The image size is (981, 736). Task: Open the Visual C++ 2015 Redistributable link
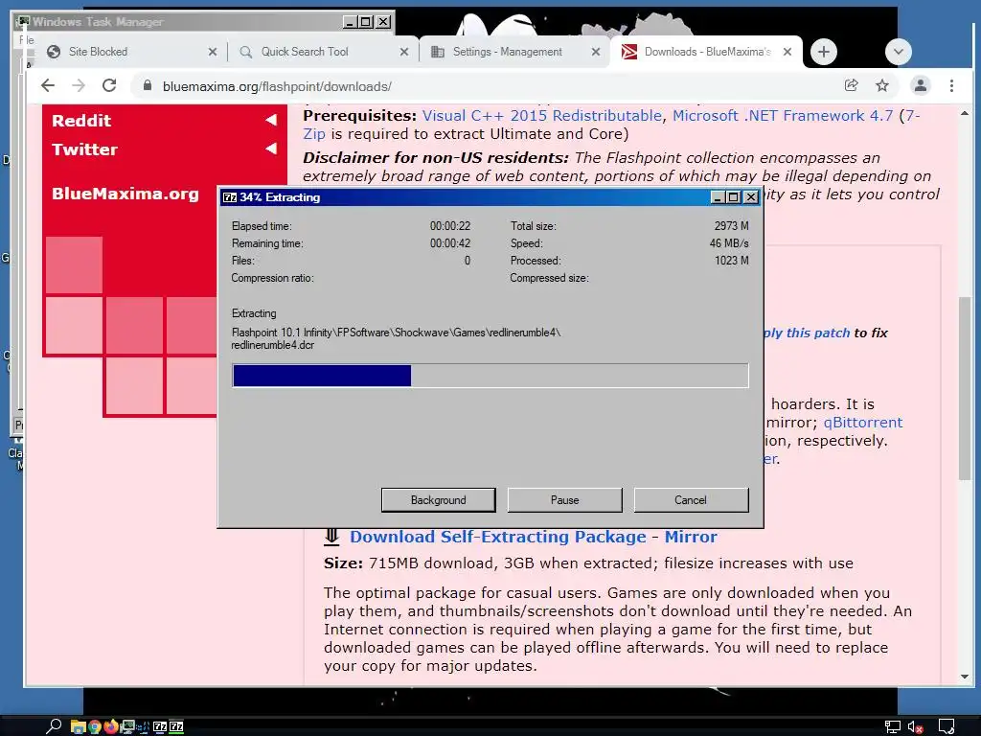(x=542, y=116)
